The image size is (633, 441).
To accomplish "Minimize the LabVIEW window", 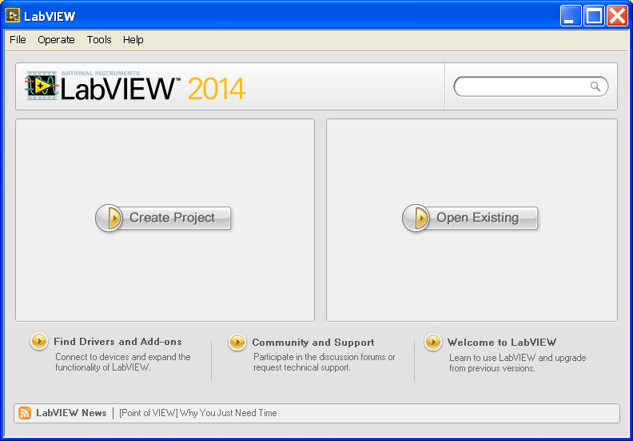I will (571, 15).
